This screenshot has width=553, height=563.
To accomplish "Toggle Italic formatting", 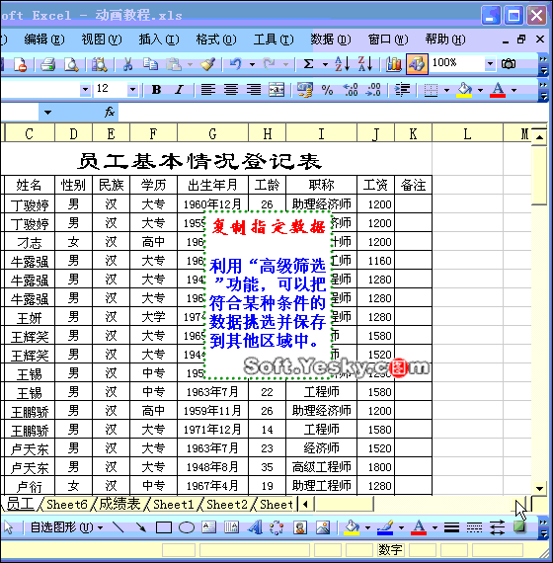I will 179,90.
